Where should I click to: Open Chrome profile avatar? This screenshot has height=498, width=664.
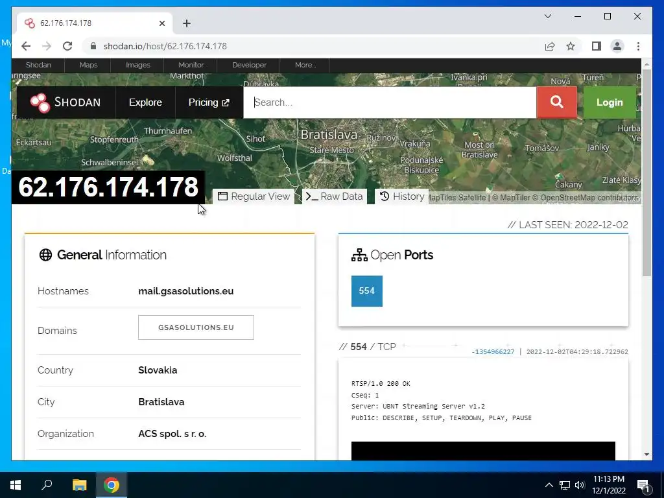pyautogui.click(x=617, y=46)
